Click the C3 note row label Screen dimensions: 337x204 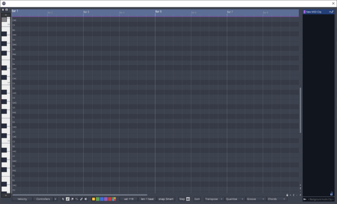tap(14, 141)
